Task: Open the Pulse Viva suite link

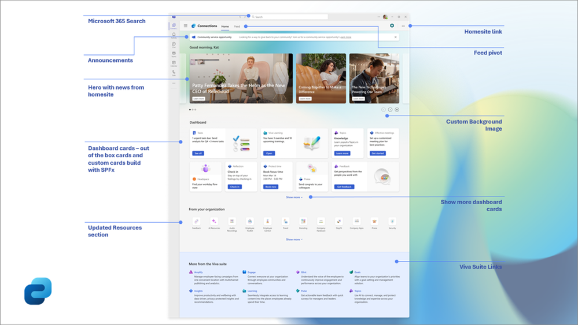Action: point(304,291)
